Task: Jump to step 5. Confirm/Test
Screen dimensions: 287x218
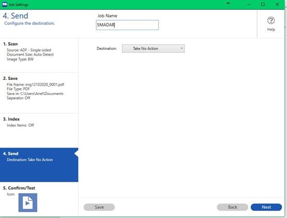Action: 39,199
